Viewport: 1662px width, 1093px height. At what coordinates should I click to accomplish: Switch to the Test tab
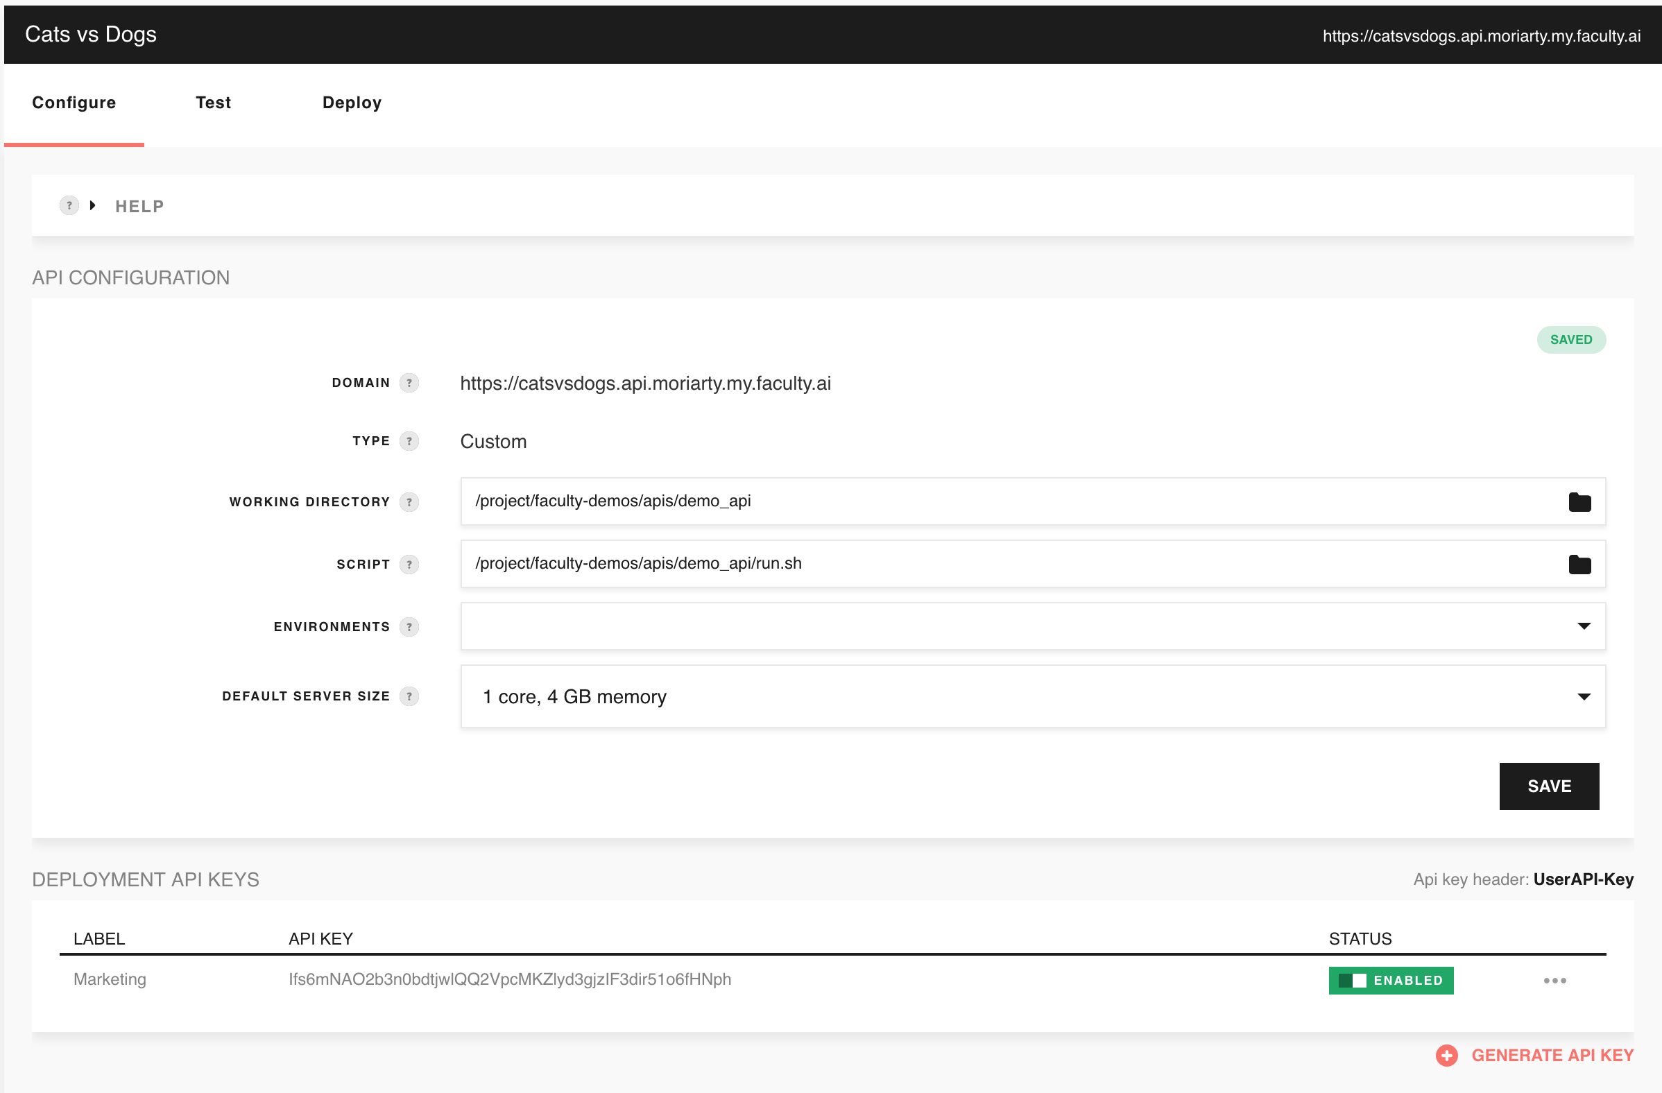(x=213, y=103)
